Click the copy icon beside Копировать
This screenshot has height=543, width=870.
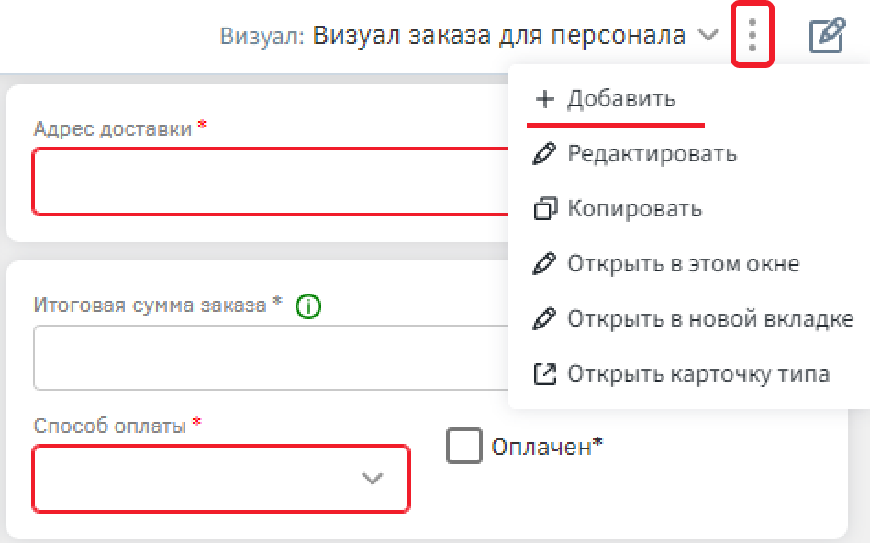(544, 209)
